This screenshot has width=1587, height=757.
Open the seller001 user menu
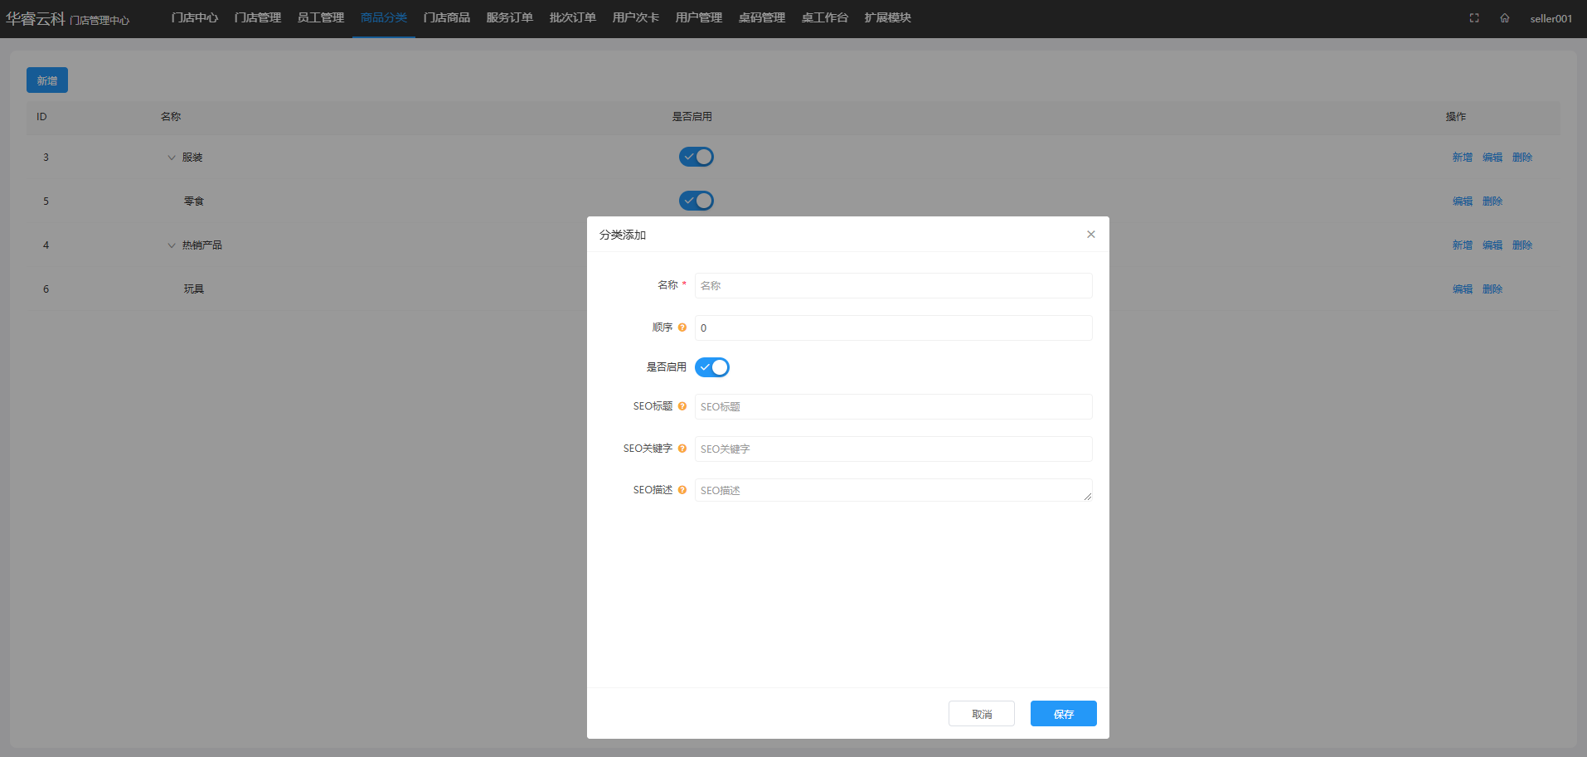[1551, 18]
